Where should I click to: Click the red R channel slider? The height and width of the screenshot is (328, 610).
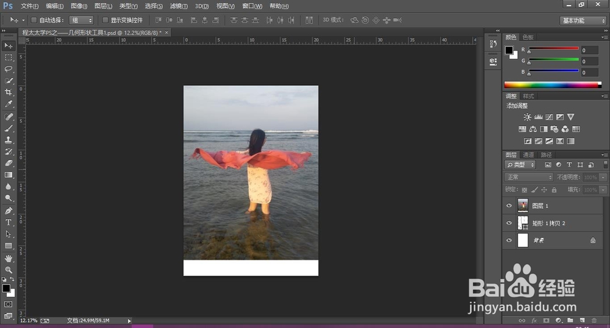[x=554, y=49]
